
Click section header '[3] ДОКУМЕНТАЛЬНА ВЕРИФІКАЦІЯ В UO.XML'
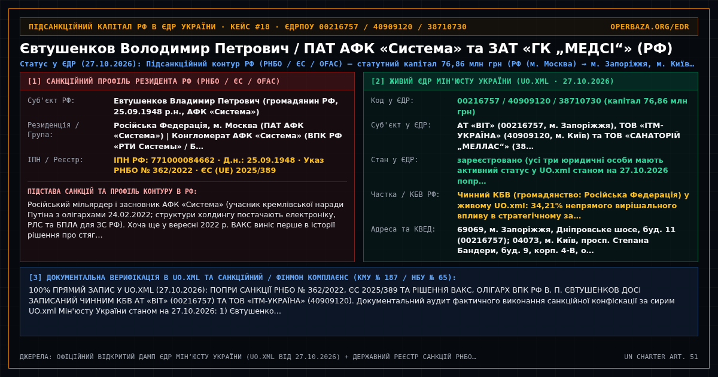(x=242, y=278)
